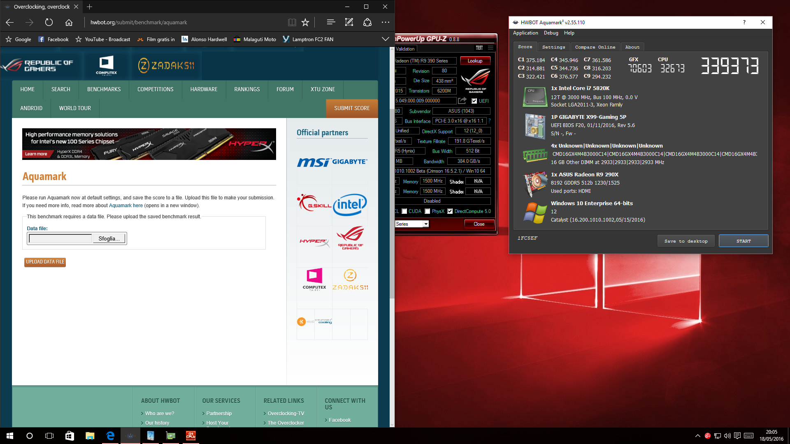The width and height of the screenshot is (790, 444).
Task: Launch Windows Store from taskbar
Action: 70,436
